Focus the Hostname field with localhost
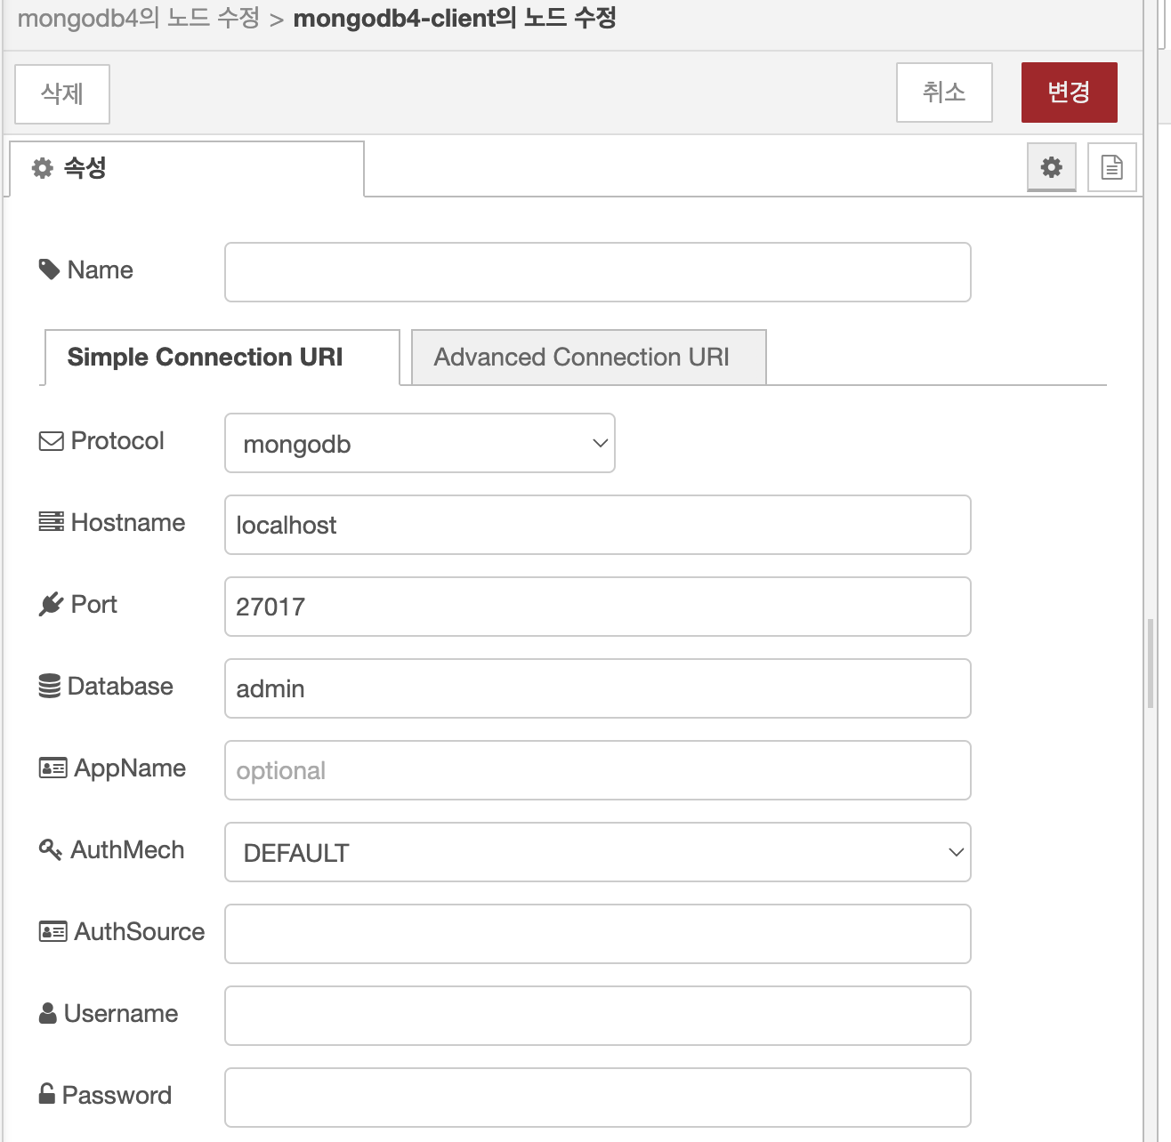 pyautogui.click(x=598, y=525)
